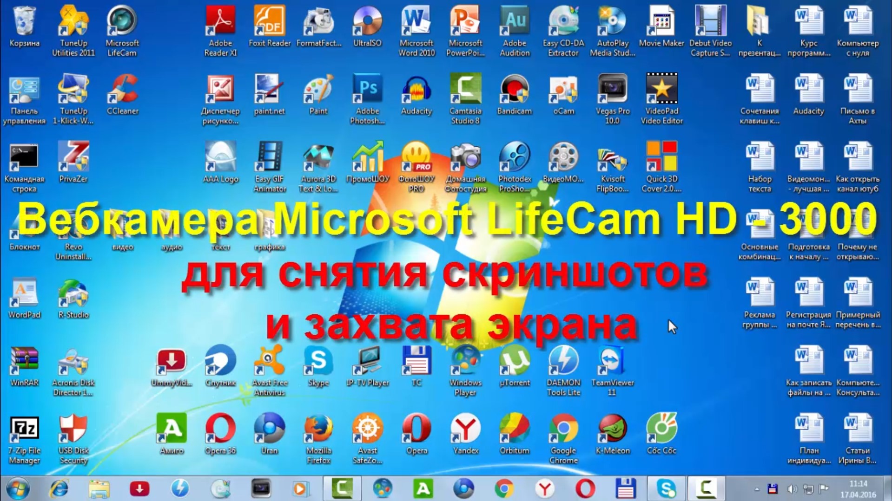This screenshot has height=501, width=892.
Task: Launch Bandicam desktop shortcut
Action: click(515, 95)
